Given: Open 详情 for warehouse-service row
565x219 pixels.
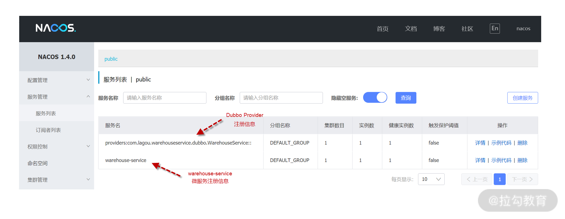Looking at the screenshot, I should point(480,160).
